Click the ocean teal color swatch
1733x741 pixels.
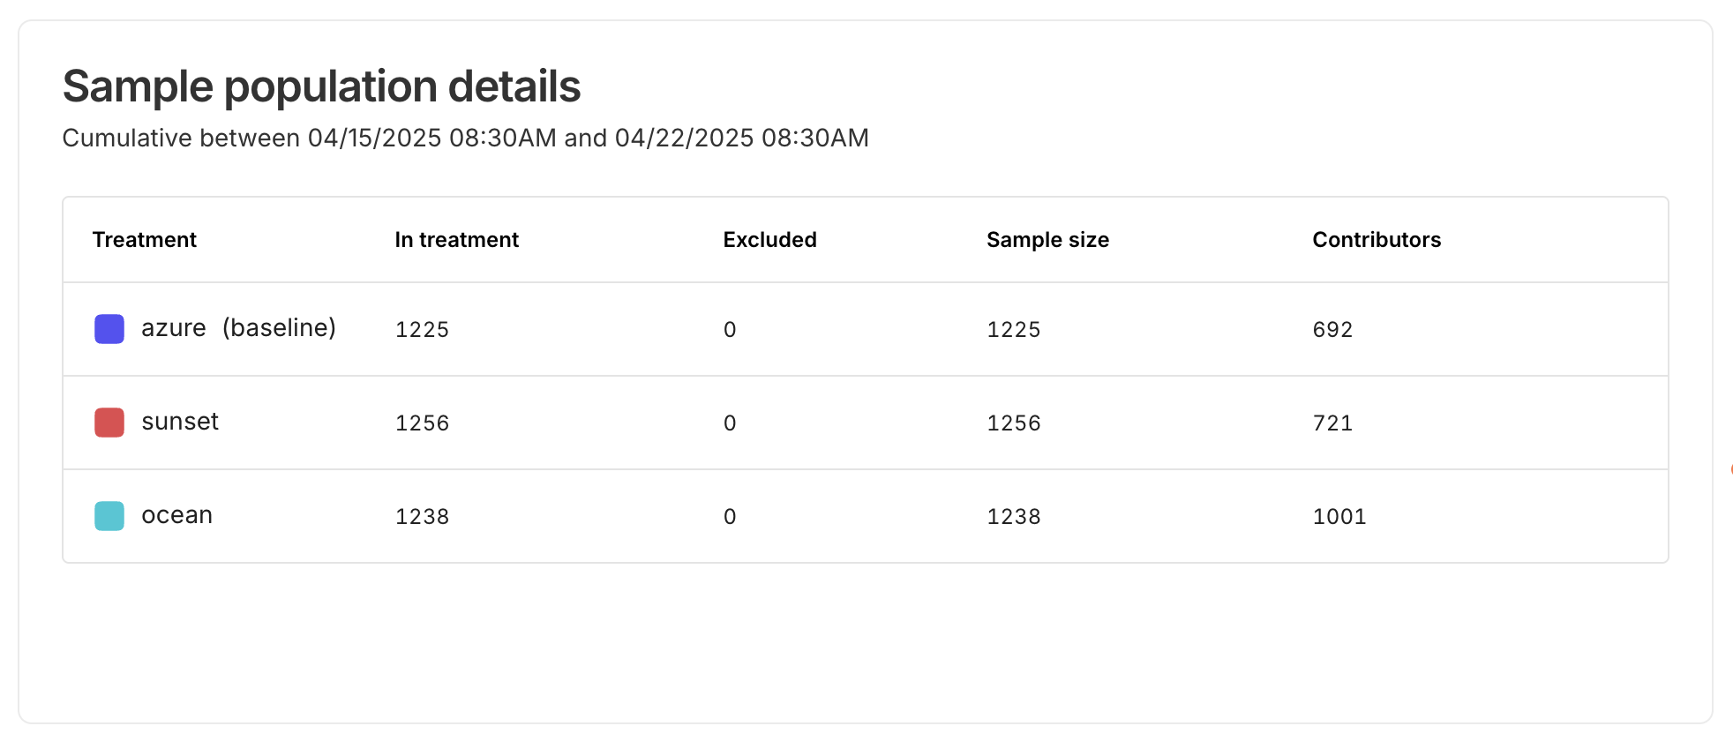click(109, 516)
